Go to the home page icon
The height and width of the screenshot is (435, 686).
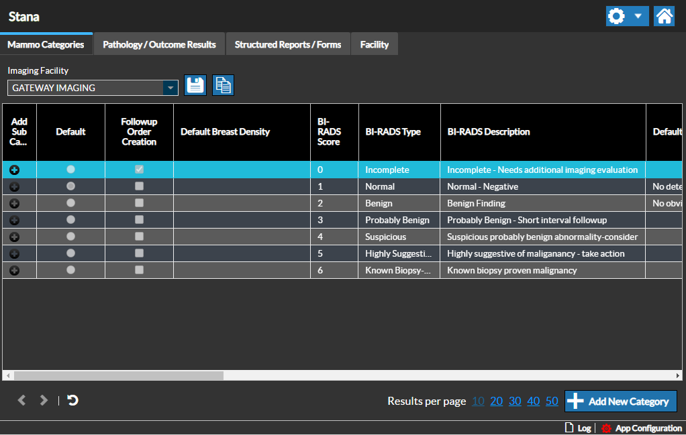tap(664, 16)
